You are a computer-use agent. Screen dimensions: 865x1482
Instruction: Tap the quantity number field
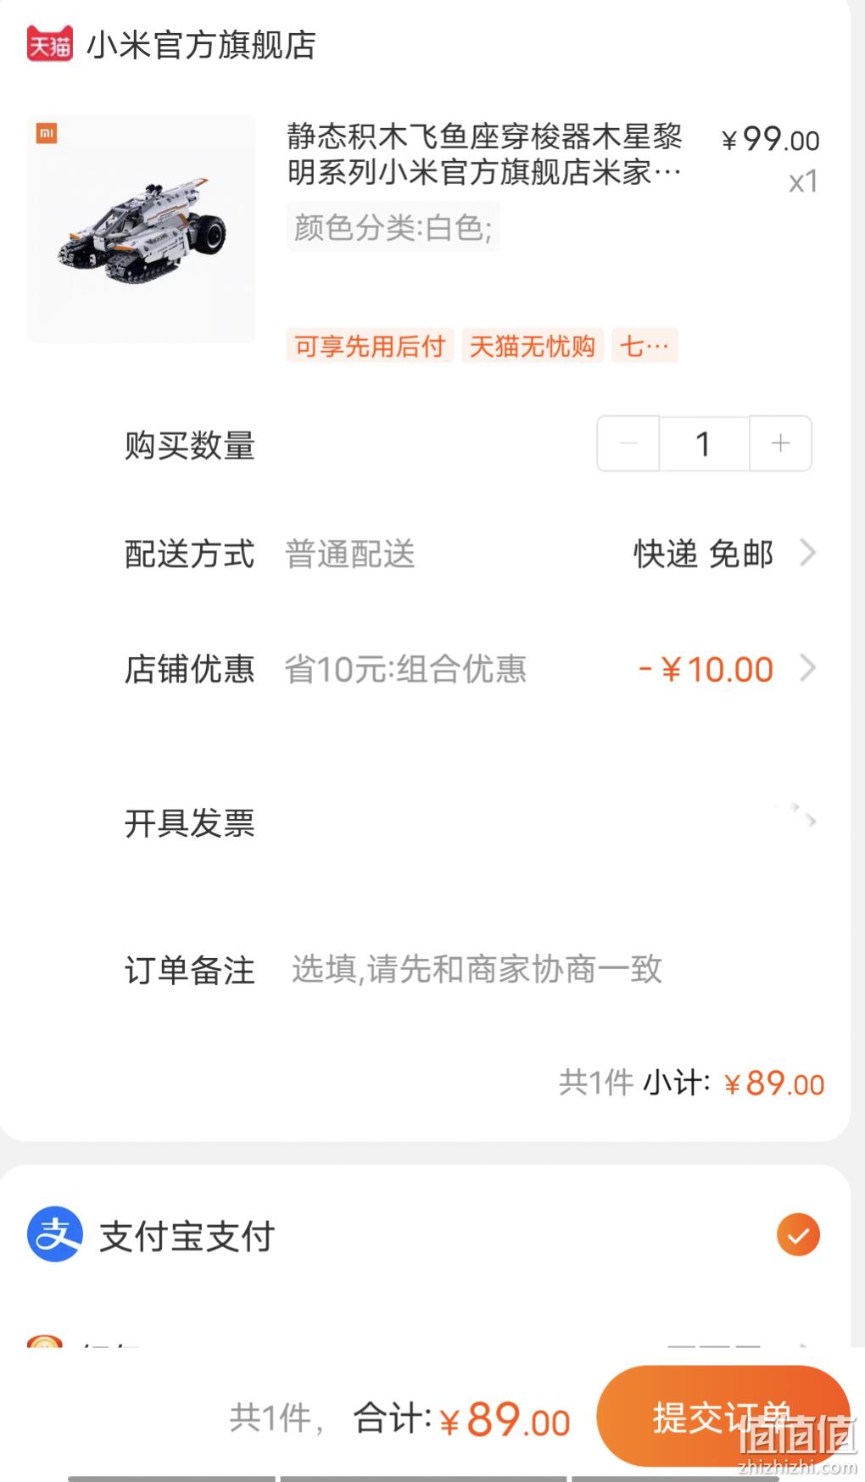point(704,443)
